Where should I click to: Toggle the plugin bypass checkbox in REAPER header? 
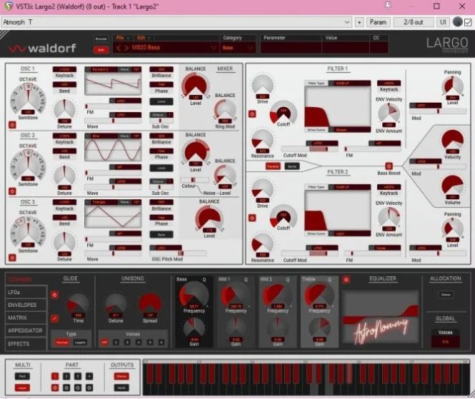pyautogui.click(x=468, y=22)
